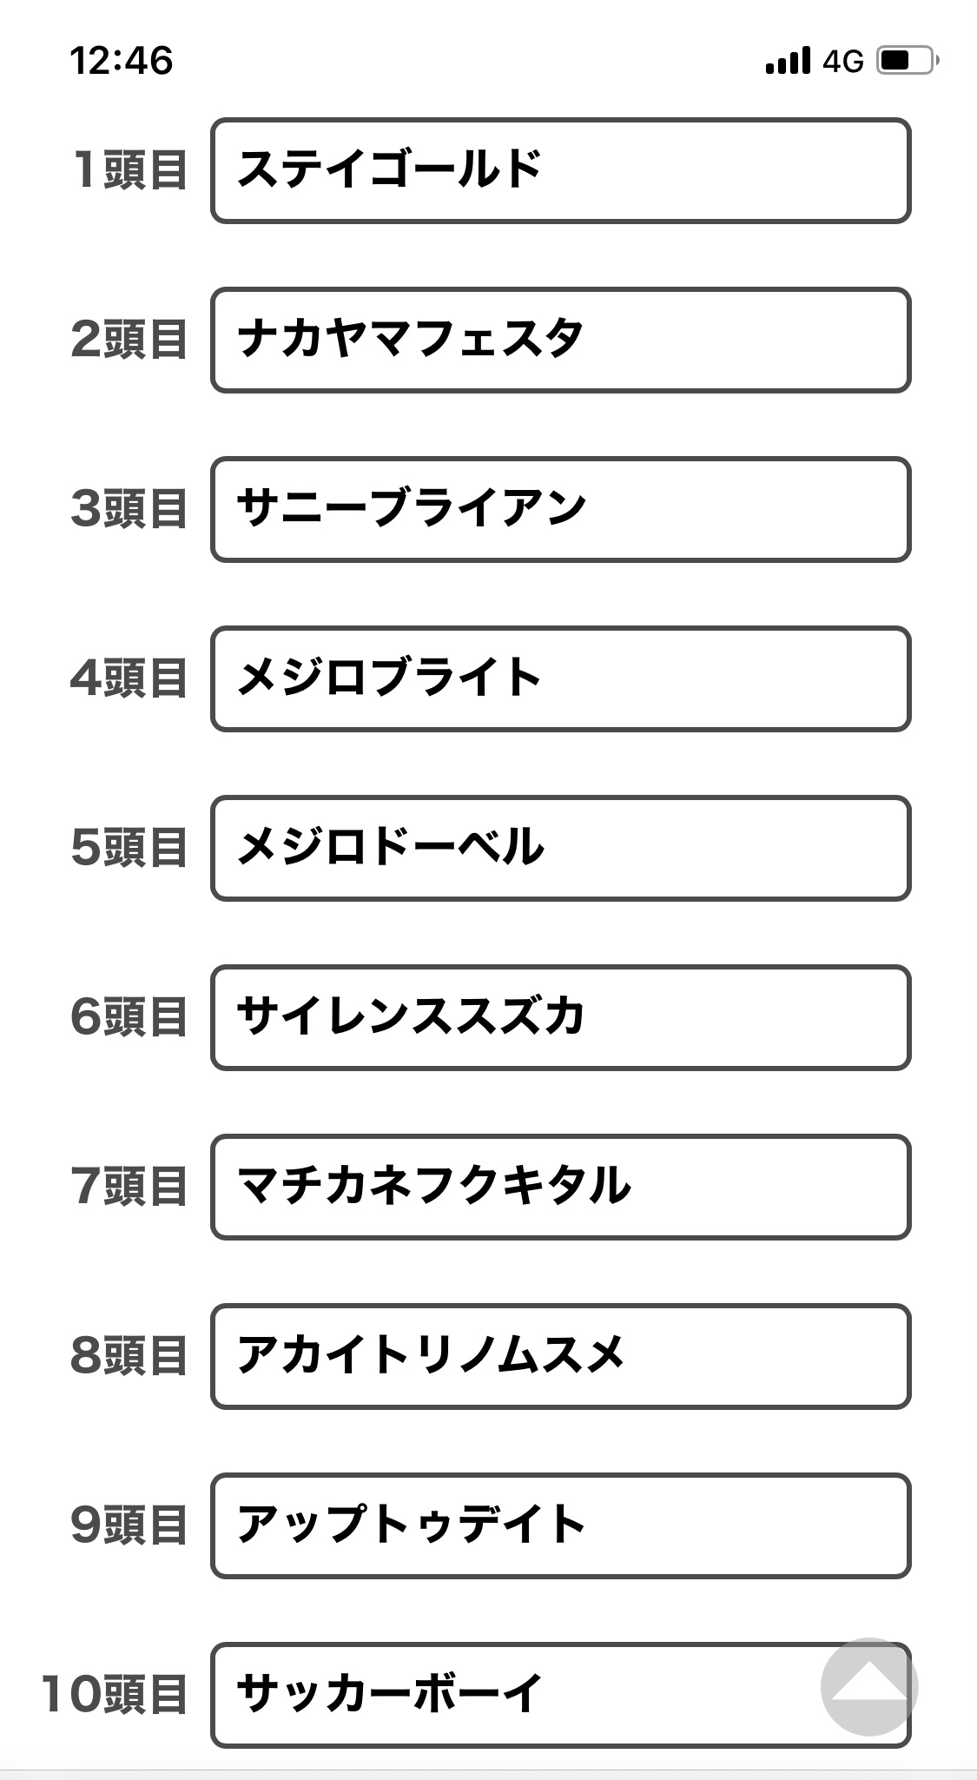Click the メジロブライト text field
Viewport: 977px width, 1780px height.
[x=561, y=678]
